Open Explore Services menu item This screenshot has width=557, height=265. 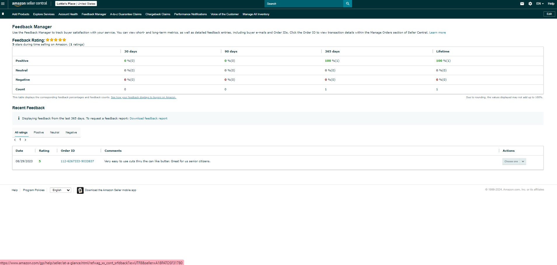44,14
